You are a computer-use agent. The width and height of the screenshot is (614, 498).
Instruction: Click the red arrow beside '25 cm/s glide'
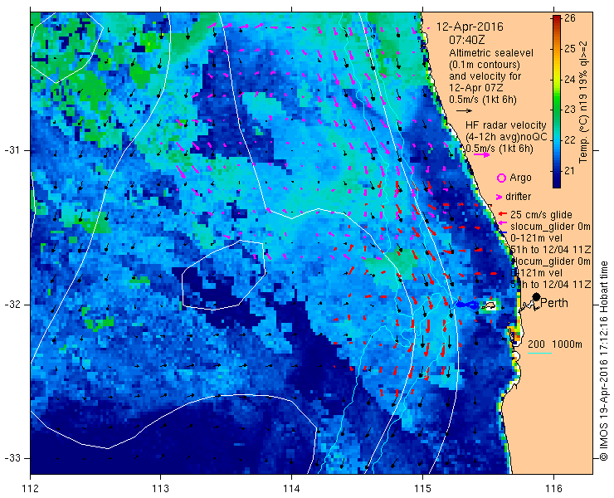[x=503, y=214]
